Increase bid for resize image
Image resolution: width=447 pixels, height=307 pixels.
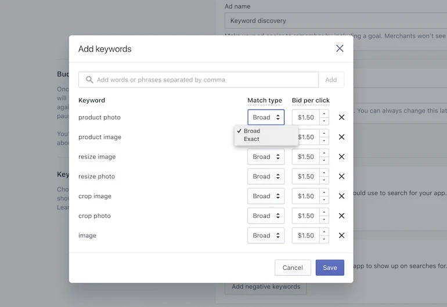pyautogui.click(x=324, y=153)
